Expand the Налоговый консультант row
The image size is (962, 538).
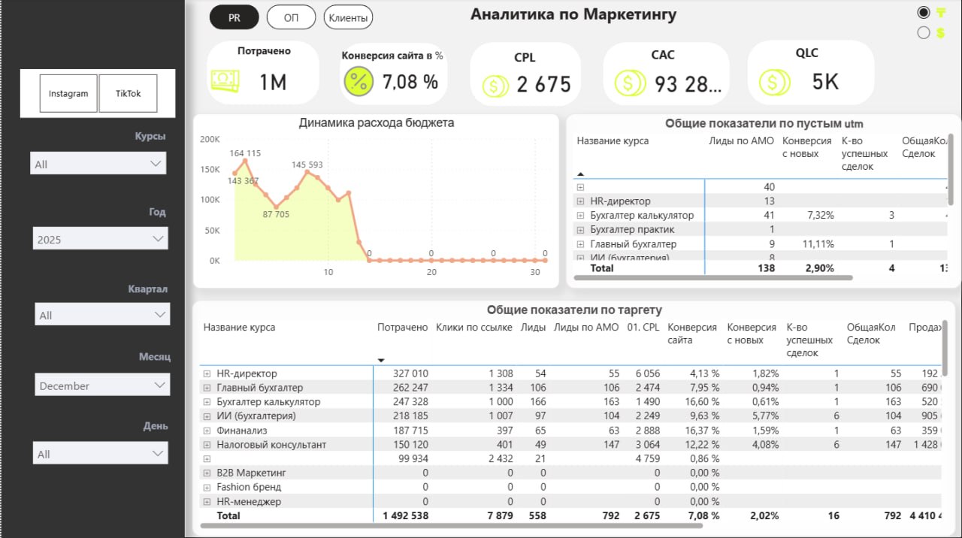pos(207,445)
